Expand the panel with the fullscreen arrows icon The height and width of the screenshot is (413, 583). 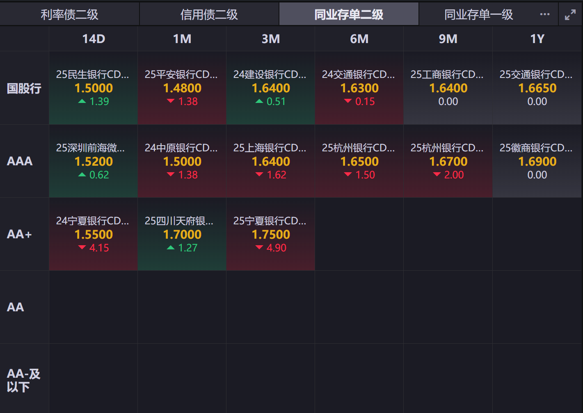[570, 15]
